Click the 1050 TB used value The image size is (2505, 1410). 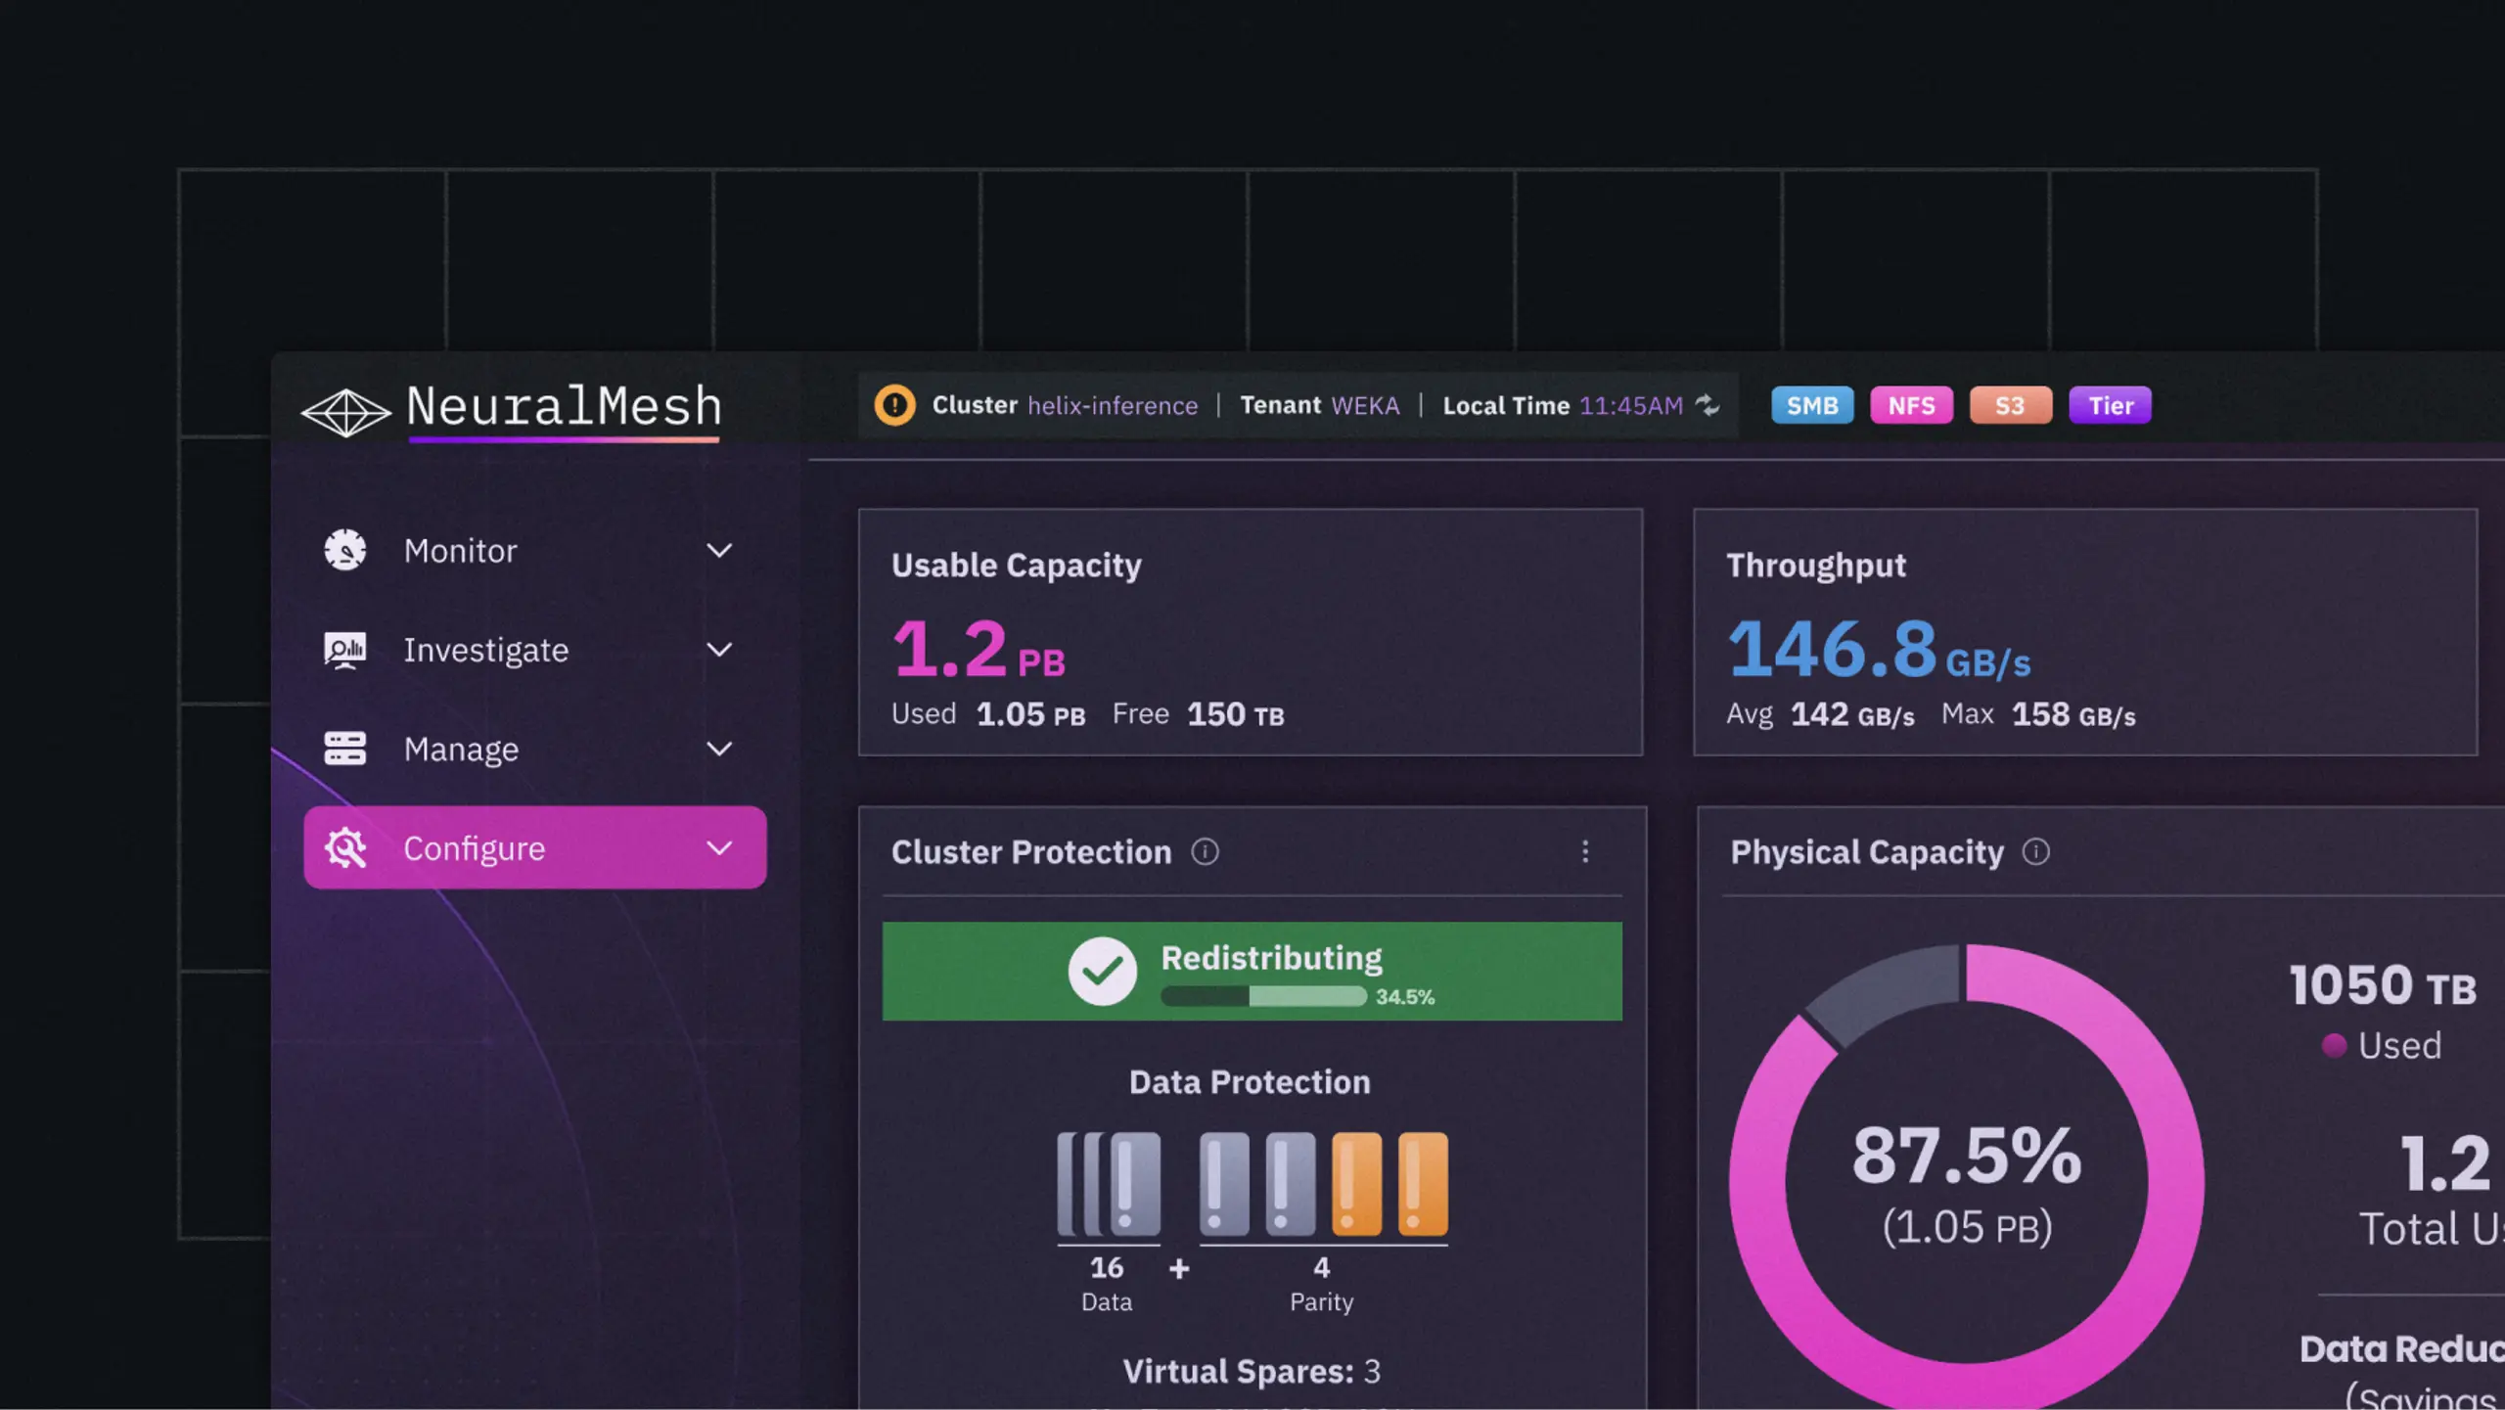(x=2383, y=986)
